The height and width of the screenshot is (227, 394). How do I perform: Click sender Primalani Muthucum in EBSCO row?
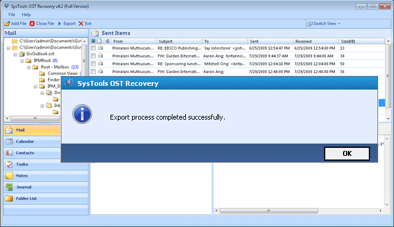pyautogui.click(x=133, y=48)
